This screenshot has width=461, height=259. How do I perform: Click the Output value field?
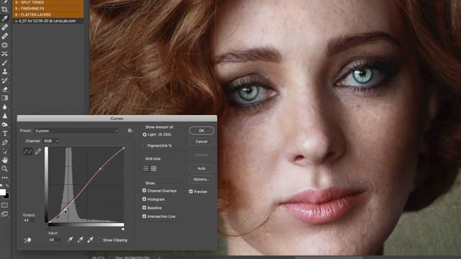(29, 220)
